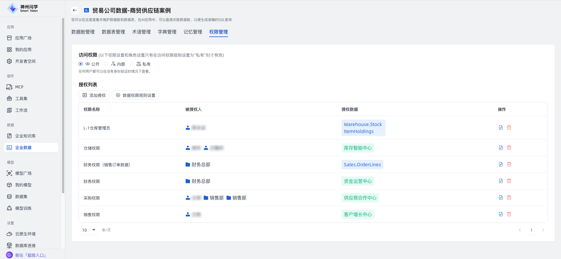Click the back arrow beside the page title
The height and width of the screenshot is (259, 561).
click(x=75, y=10)
